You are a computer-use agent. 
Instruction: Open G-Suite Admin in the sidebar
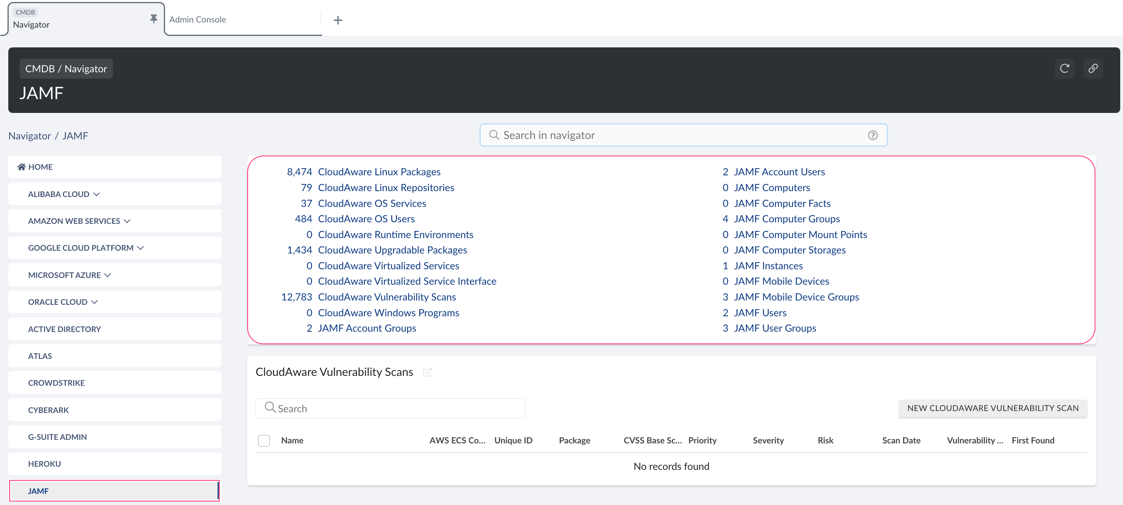point(115,437)
